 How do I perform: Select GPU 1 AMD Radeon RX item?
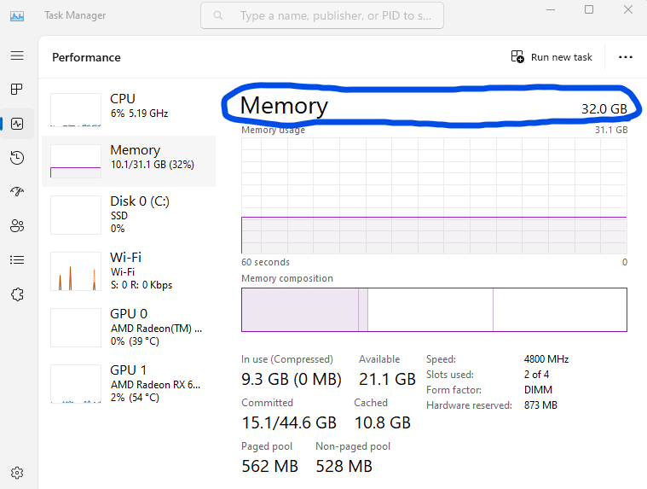pyautogui.click(x=129, y=383)
